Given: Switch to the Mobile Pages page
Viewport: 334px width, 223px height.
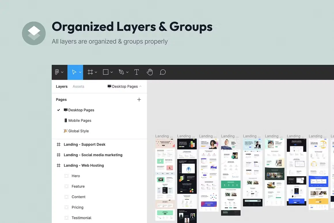Looking at the screenshot, I should coord(80,120).
